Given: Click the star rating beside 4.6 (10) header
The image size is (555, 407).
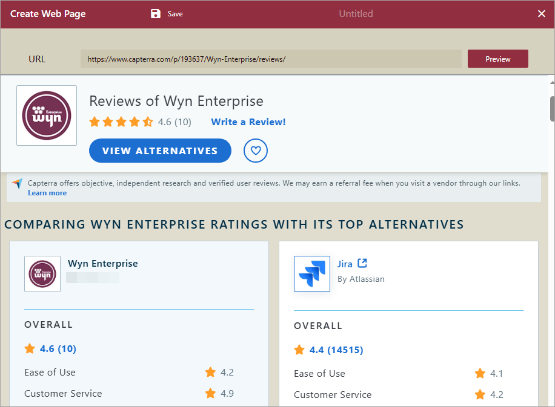Looking at the screenshot, I should (x=121, y=122).
